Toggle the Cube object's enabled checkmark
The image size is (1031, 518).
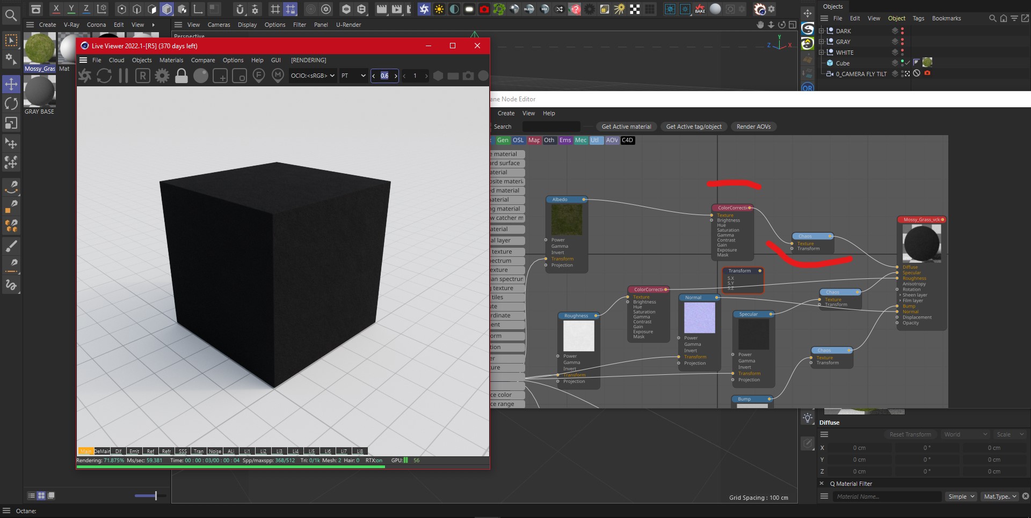[x=907, y=63]
